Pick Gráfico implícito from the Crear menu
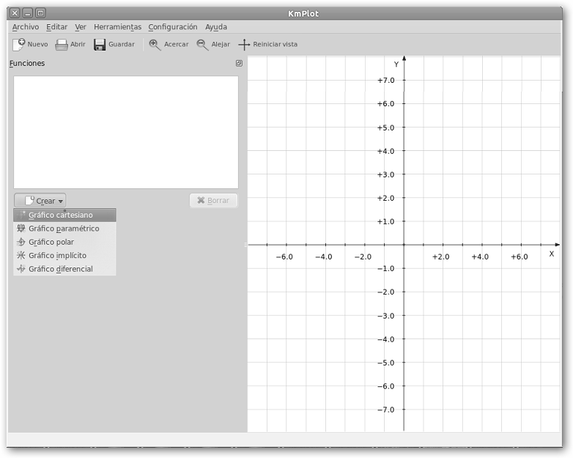This screenshot has height=458, width=573. 57,255
